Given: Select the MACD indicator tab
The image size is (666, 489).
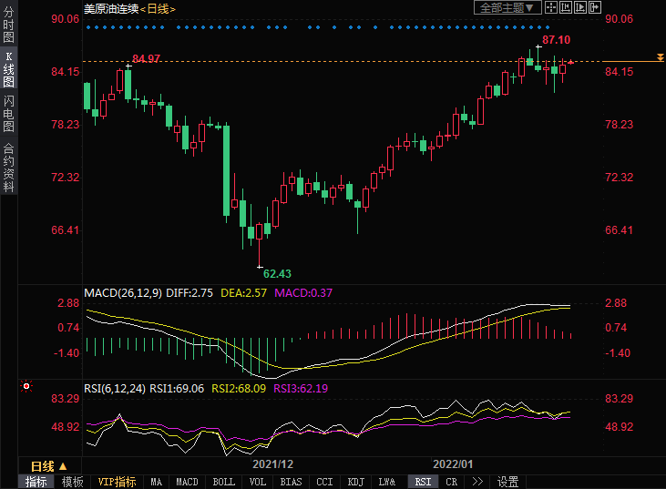Looking at the screenshot, I should point(187,482).
